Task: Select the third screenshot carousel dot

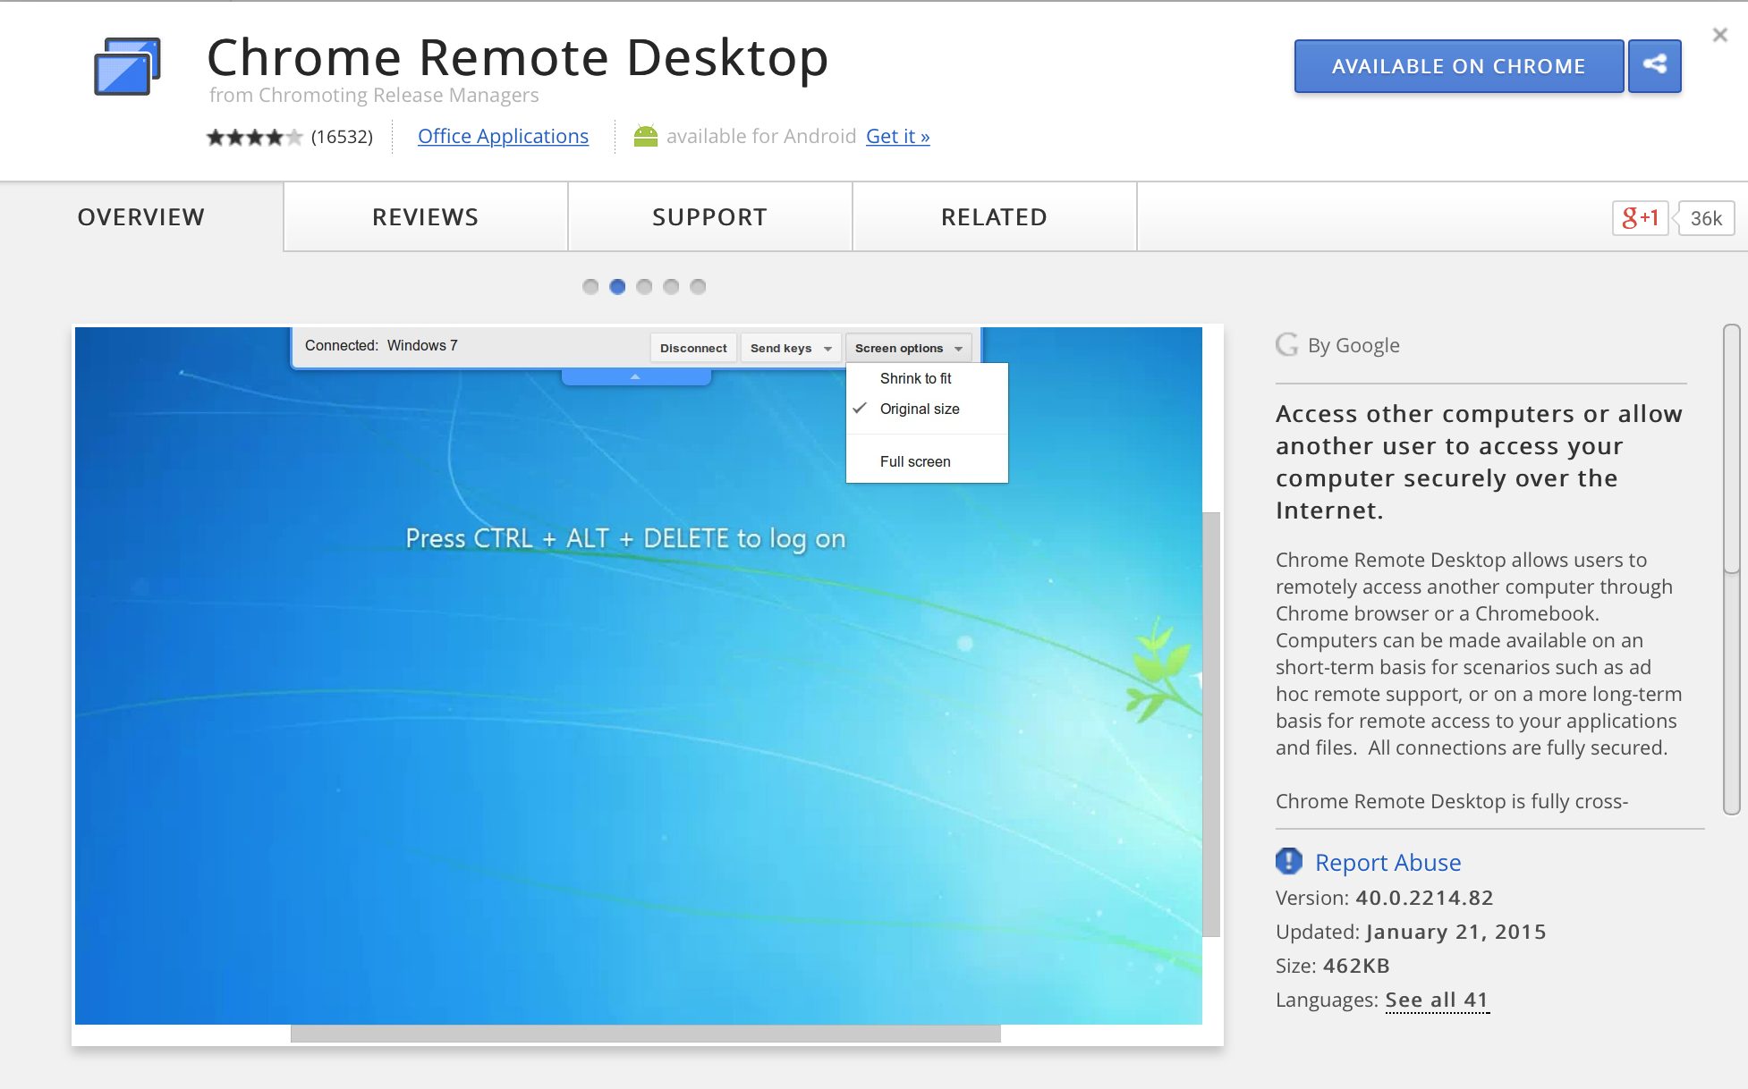Action: pos(644,286)
